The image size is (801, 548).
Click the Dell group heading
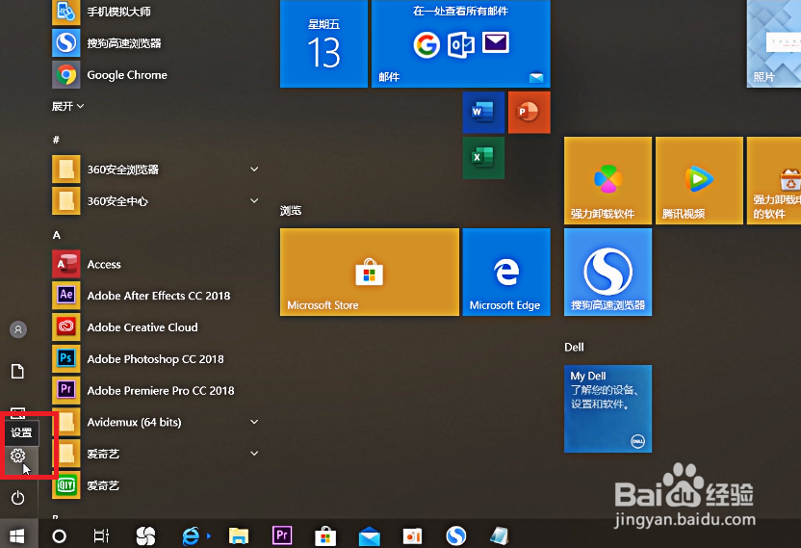click(574, 347)
